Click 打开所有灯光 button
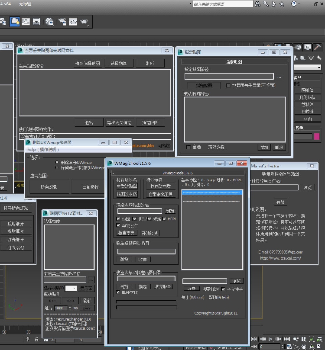This screenshot has height=350, width=325. pos(16,208)
